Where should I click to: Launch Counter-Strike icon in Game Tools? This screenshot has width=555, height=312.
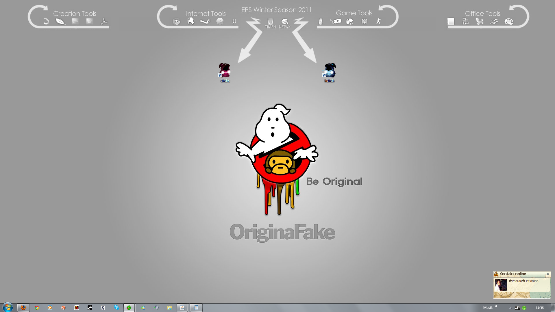(x=379, y=21)
